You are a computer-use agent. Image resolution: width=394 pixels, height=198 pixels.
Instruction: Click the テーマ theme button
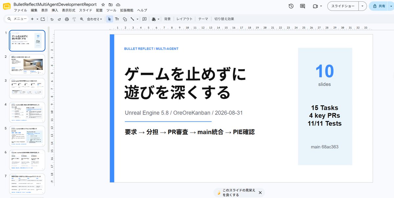pyautogui.click(x=203, y=19)
